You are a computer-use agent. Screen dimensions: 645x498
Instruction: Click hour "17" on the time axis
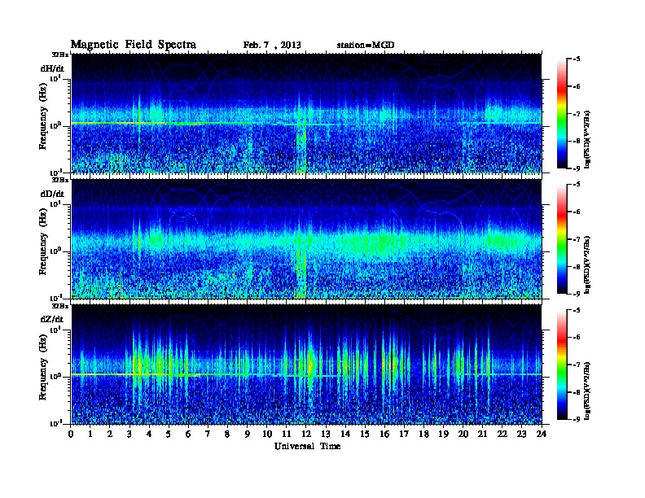(404, 435)
